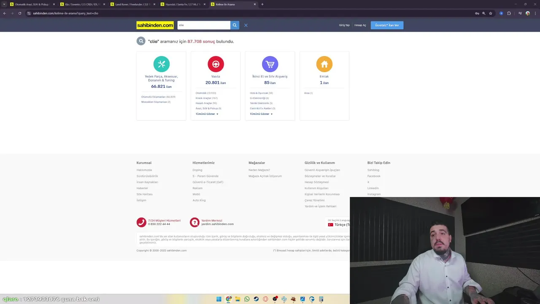Reload the page with the refresh icon
The height and width of the screenshot is (304, 540).
click(19, 13)
